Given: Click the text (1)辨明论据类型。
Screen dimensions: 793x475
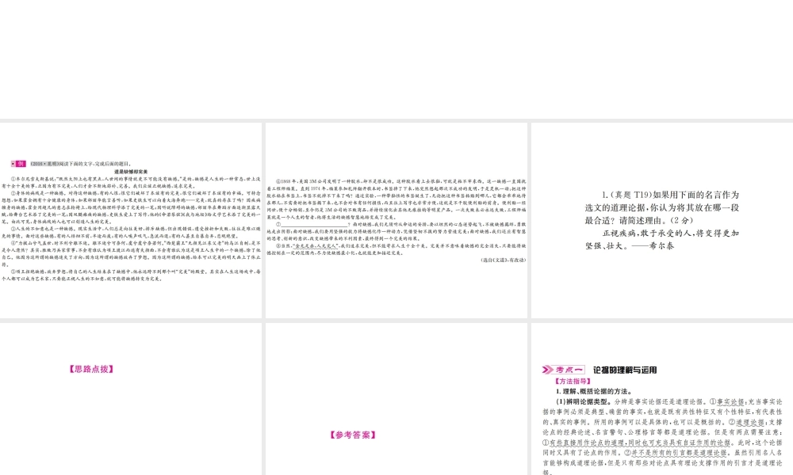Looking at the screenshot, I should [x=584, y=402].
